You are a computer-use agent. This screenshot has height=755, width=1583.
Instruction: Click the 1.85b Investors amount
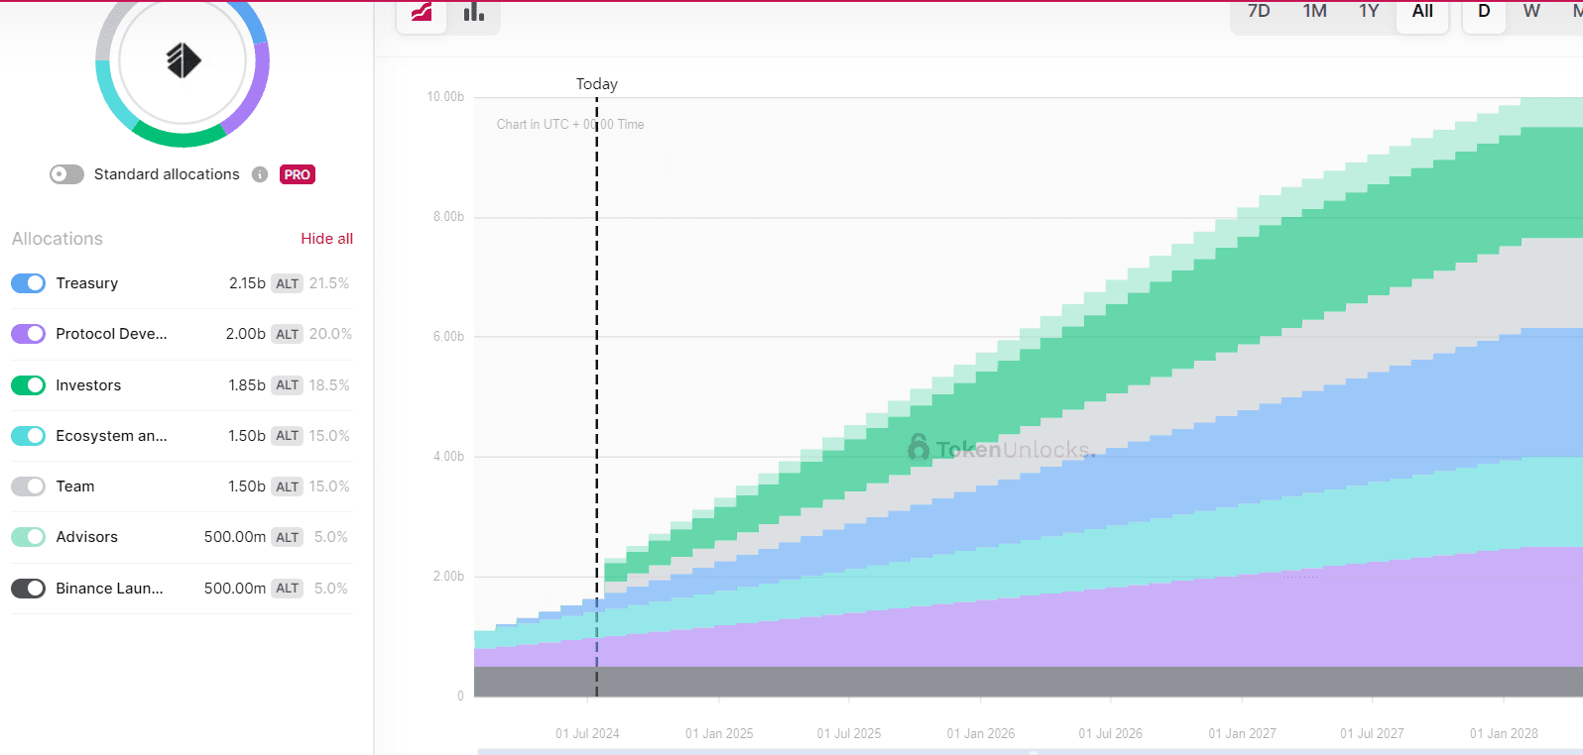247,385
